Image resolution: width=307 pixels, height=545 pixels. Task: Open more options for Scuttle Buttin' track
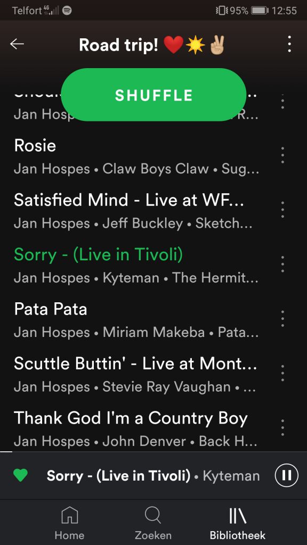pyautogui.click(x=282, y=373)
